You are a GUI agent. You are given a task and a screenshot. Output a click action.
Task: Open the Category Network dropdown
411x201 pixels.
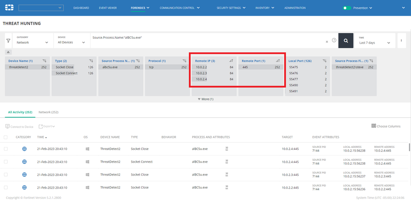pyautogui.click(x=33, y=42)
